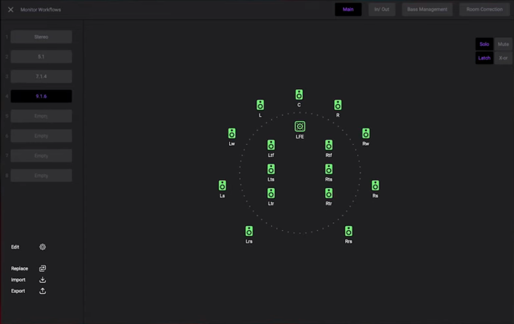The width and height of the screenshot is (514, 324).
Task: Select Empty workflow slot 6
Action: click(x=41, y=136)
